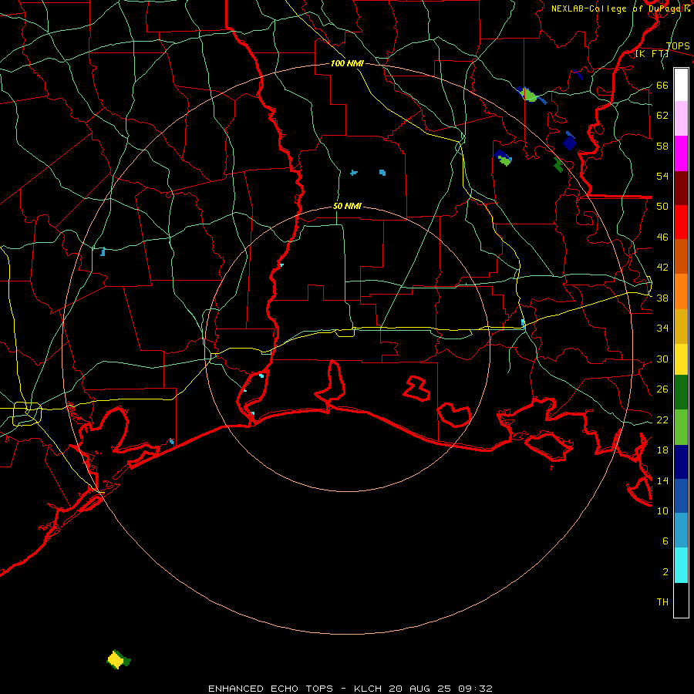Click the "50 NMI" range ring label
This screenshot has width=694, height=694.
click(347, 206)
